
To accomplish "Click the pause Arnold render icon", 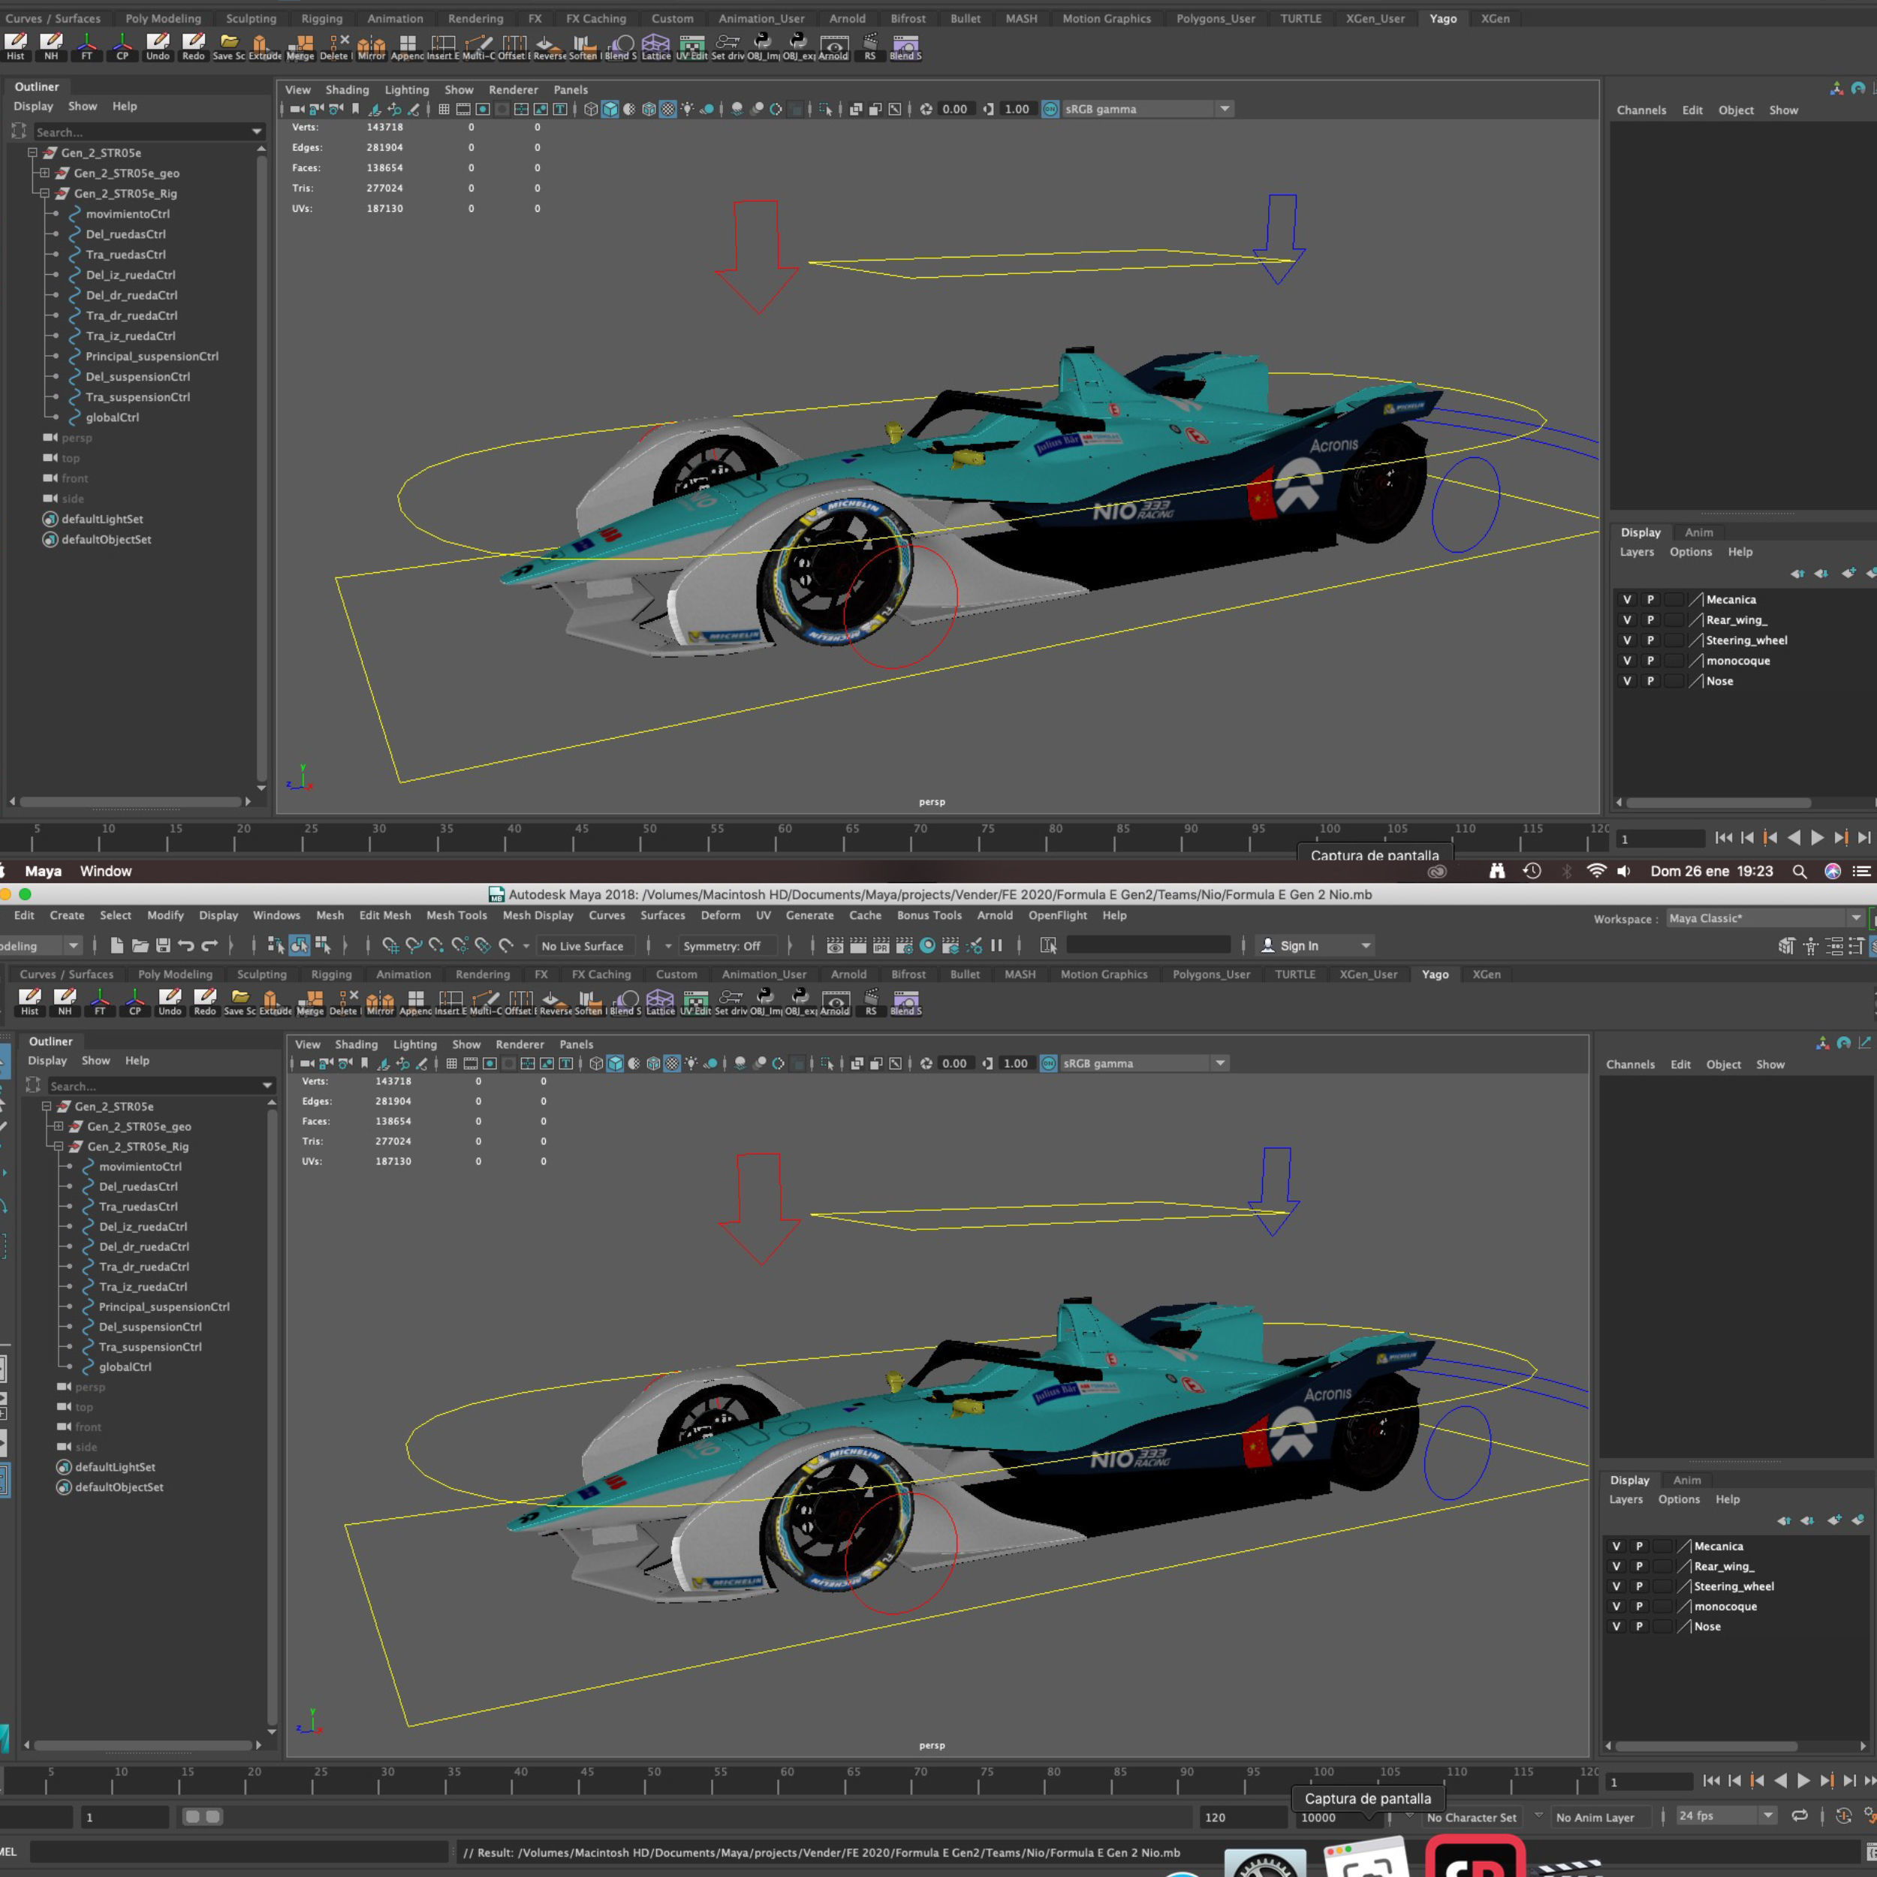I will (997, 945).
